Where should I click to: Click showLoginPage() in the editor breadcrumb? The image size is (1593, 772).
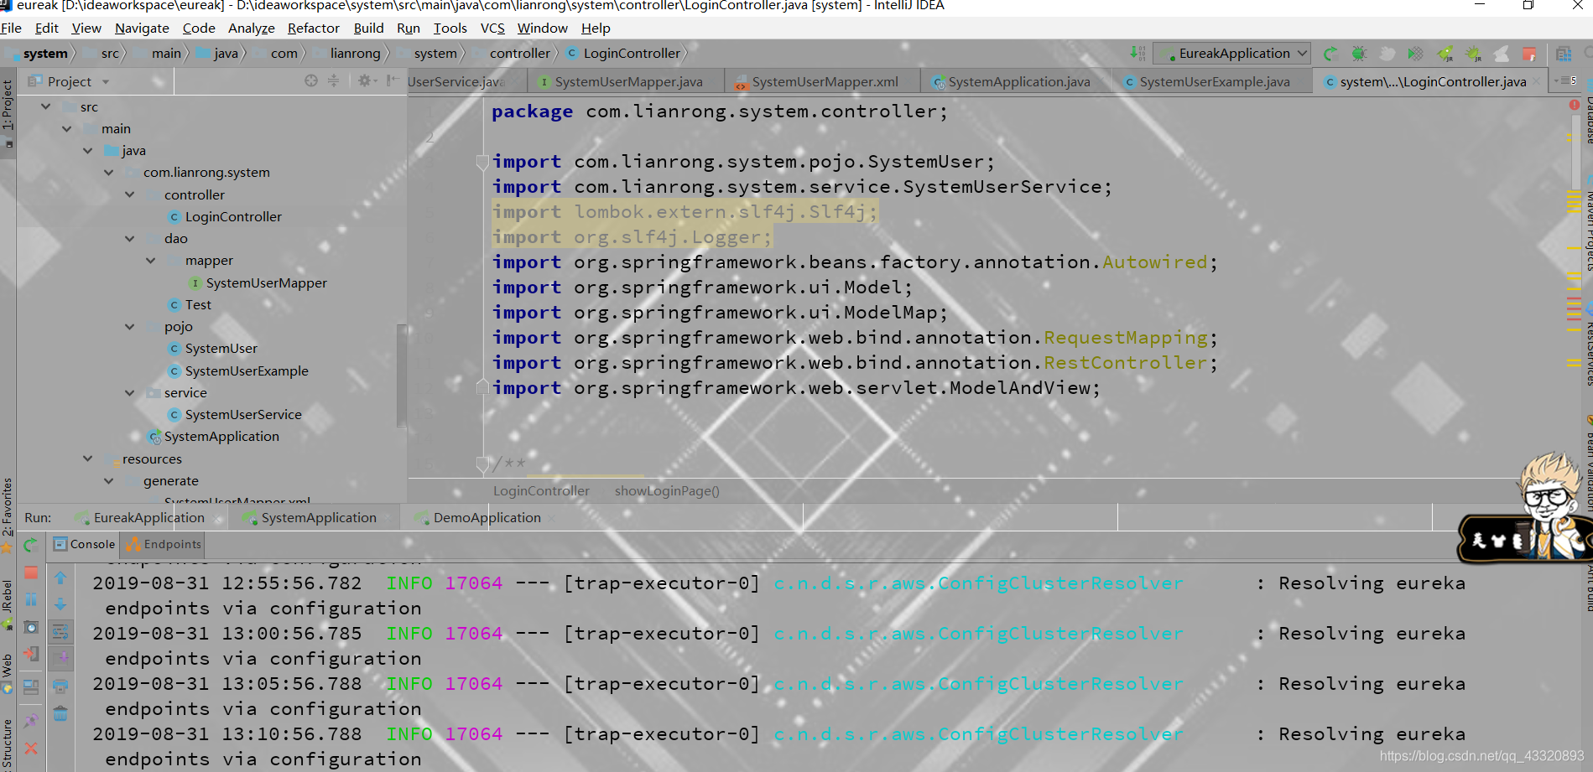click(667, 491)
